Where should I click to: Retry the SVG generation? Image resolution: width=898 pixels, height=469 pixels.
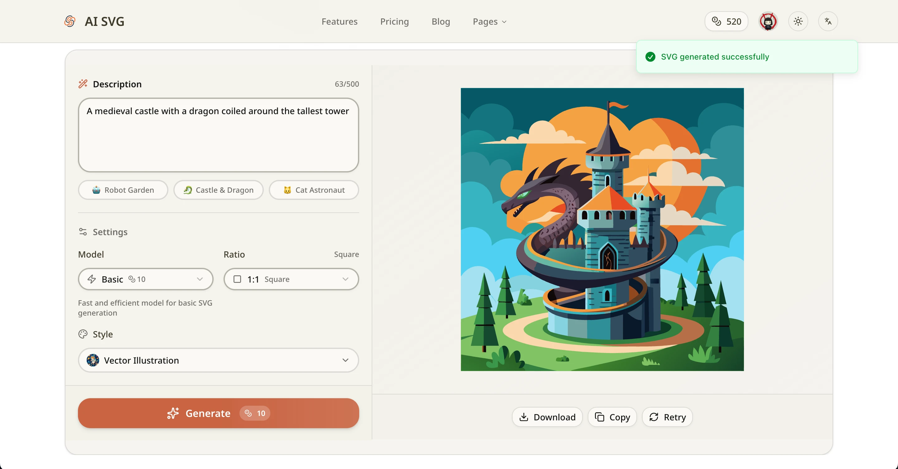pos(667,417)
